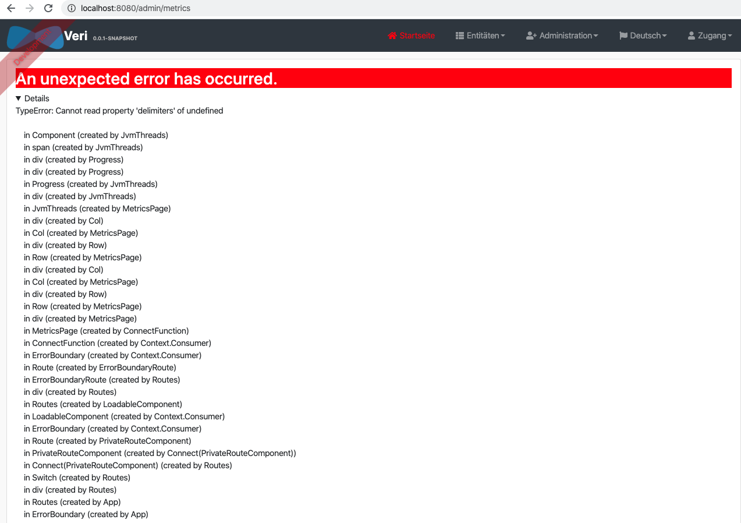The height and width of the screenshot is (523, 741).
Task: Click 'in ErrorBoundary (created by App)' line
Action: point(86,514)
